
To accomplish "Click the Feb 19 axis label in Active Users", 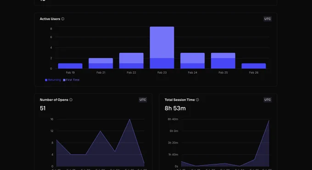I will 70,72.
